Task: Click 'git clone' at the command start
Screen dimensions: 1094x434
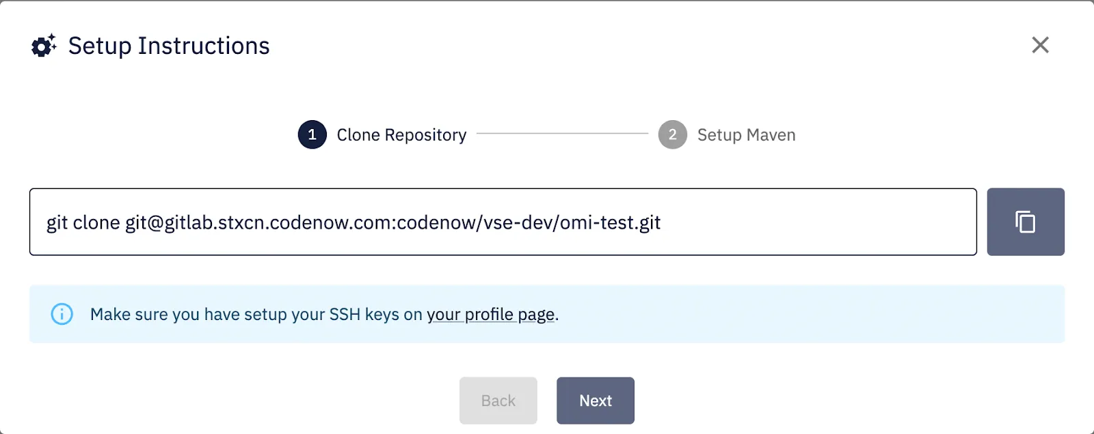Action: (x=83, y=223)
